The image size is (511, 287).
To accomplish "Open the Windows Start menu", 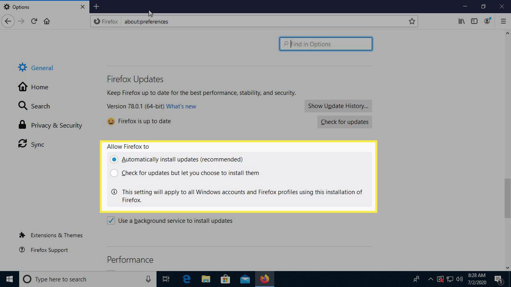I will (x=10, y=279).
